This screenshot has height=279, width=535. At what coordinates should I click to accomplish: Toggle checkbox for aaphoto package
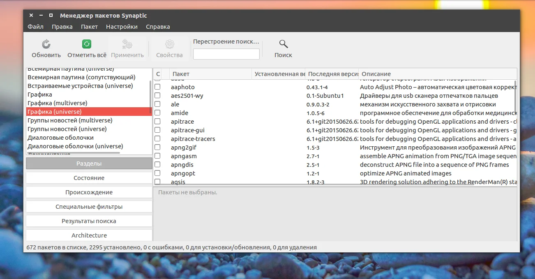coord(157,87)
